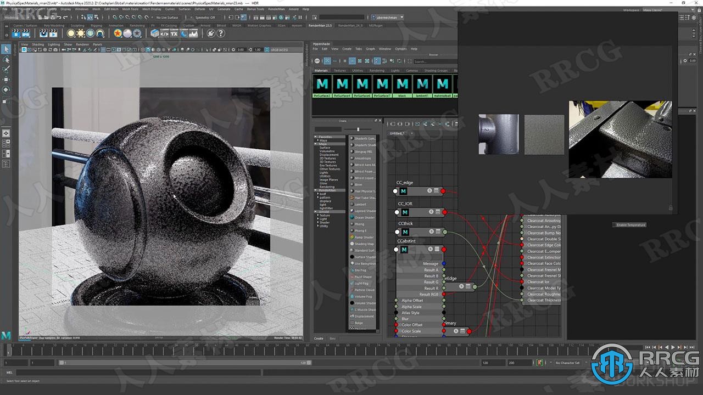This screenshot has width=703, height=395.
Task: Switch to Textures tab in Hypershade browser
Action: click(340, 71)
